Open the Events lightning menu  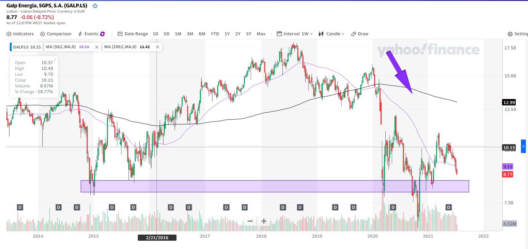tap(88, 34)
